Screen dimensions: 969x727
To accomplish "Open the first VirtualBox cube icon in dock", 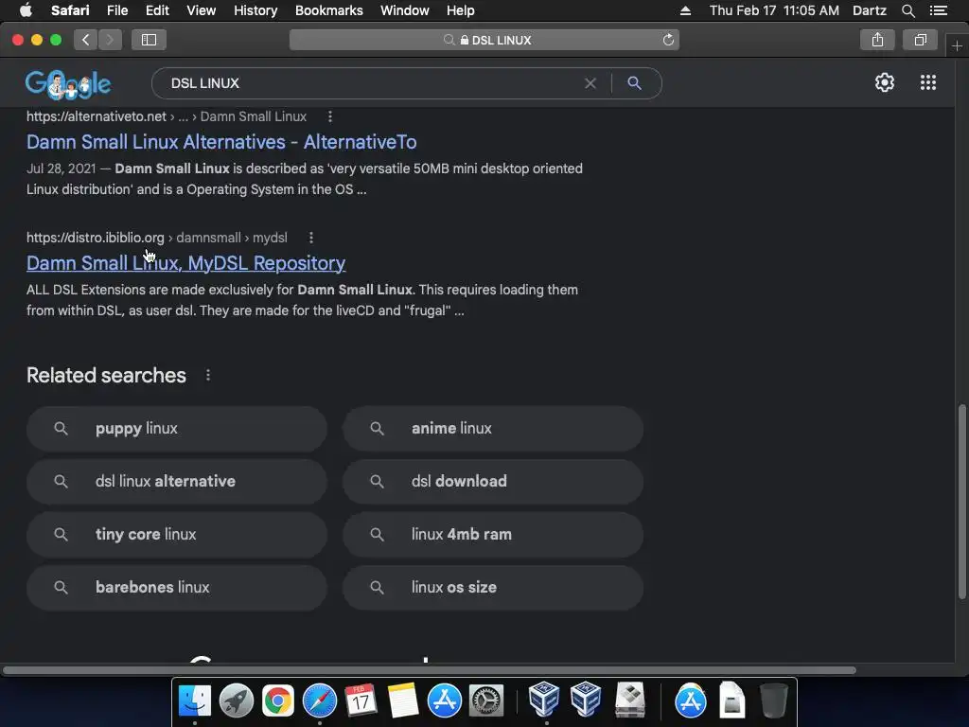I will pyautogui.click(x=544, y=700).
